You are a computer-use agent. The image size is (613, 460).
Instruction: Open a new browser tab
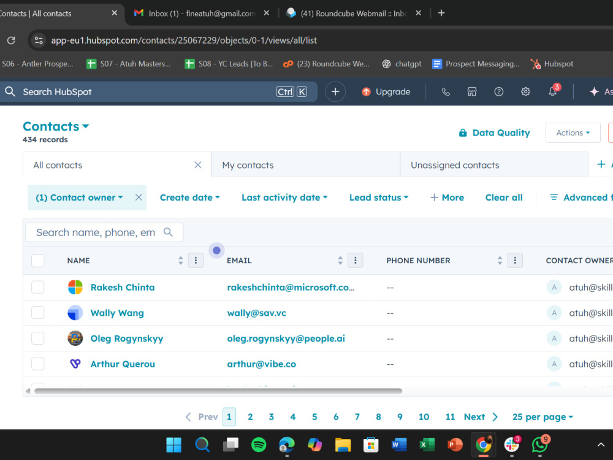pos(441,13)
